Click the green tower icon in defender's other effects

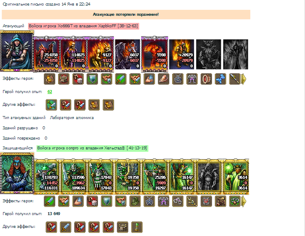pyautogui.click(x=137, y=227)
